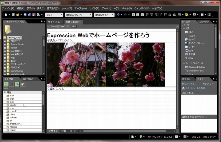This screenshot has width=221, height=142.
Task: Collapse the 属性 attributes group
Action: click(x=5, y=92)
